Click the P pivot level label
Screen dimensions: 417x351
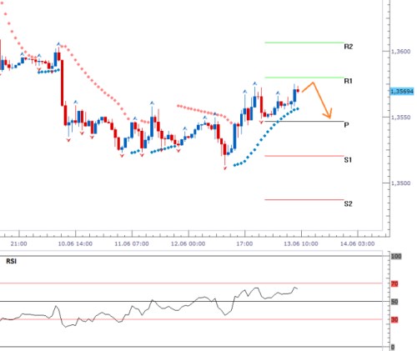(x=346, y=125)
